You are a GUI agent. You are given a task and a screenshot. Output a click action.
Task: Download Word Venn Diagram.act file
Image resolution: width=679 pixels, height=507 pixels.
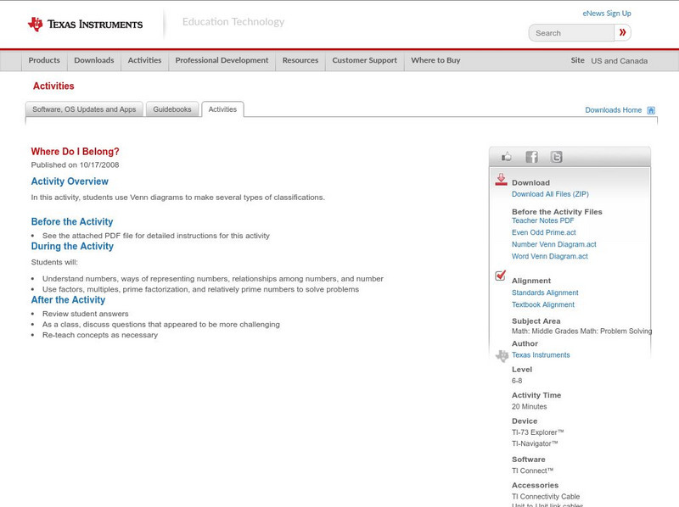tap(550, 257)
